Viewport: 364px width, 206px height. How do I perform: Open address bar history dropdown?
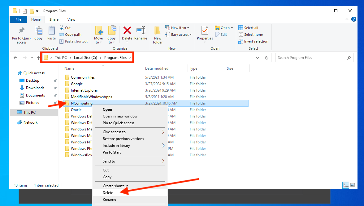tap(257, 58)
